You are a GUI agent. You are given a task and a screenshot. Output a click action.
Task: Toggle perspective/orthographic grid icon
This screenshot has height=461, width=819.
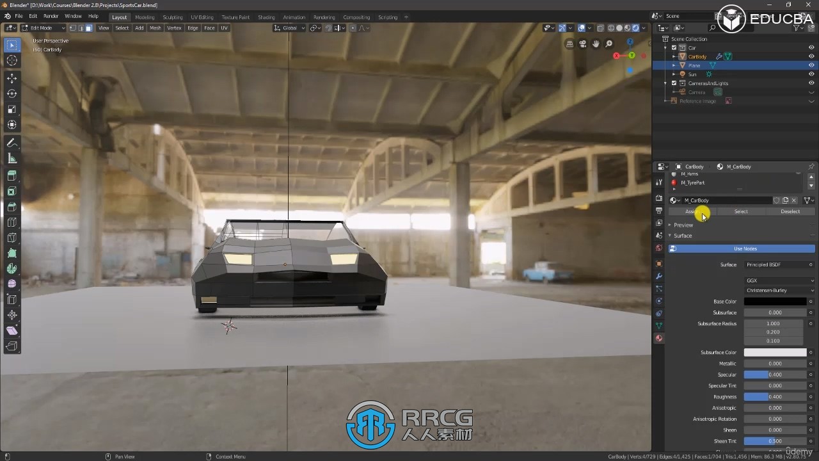tap(569, 44)
